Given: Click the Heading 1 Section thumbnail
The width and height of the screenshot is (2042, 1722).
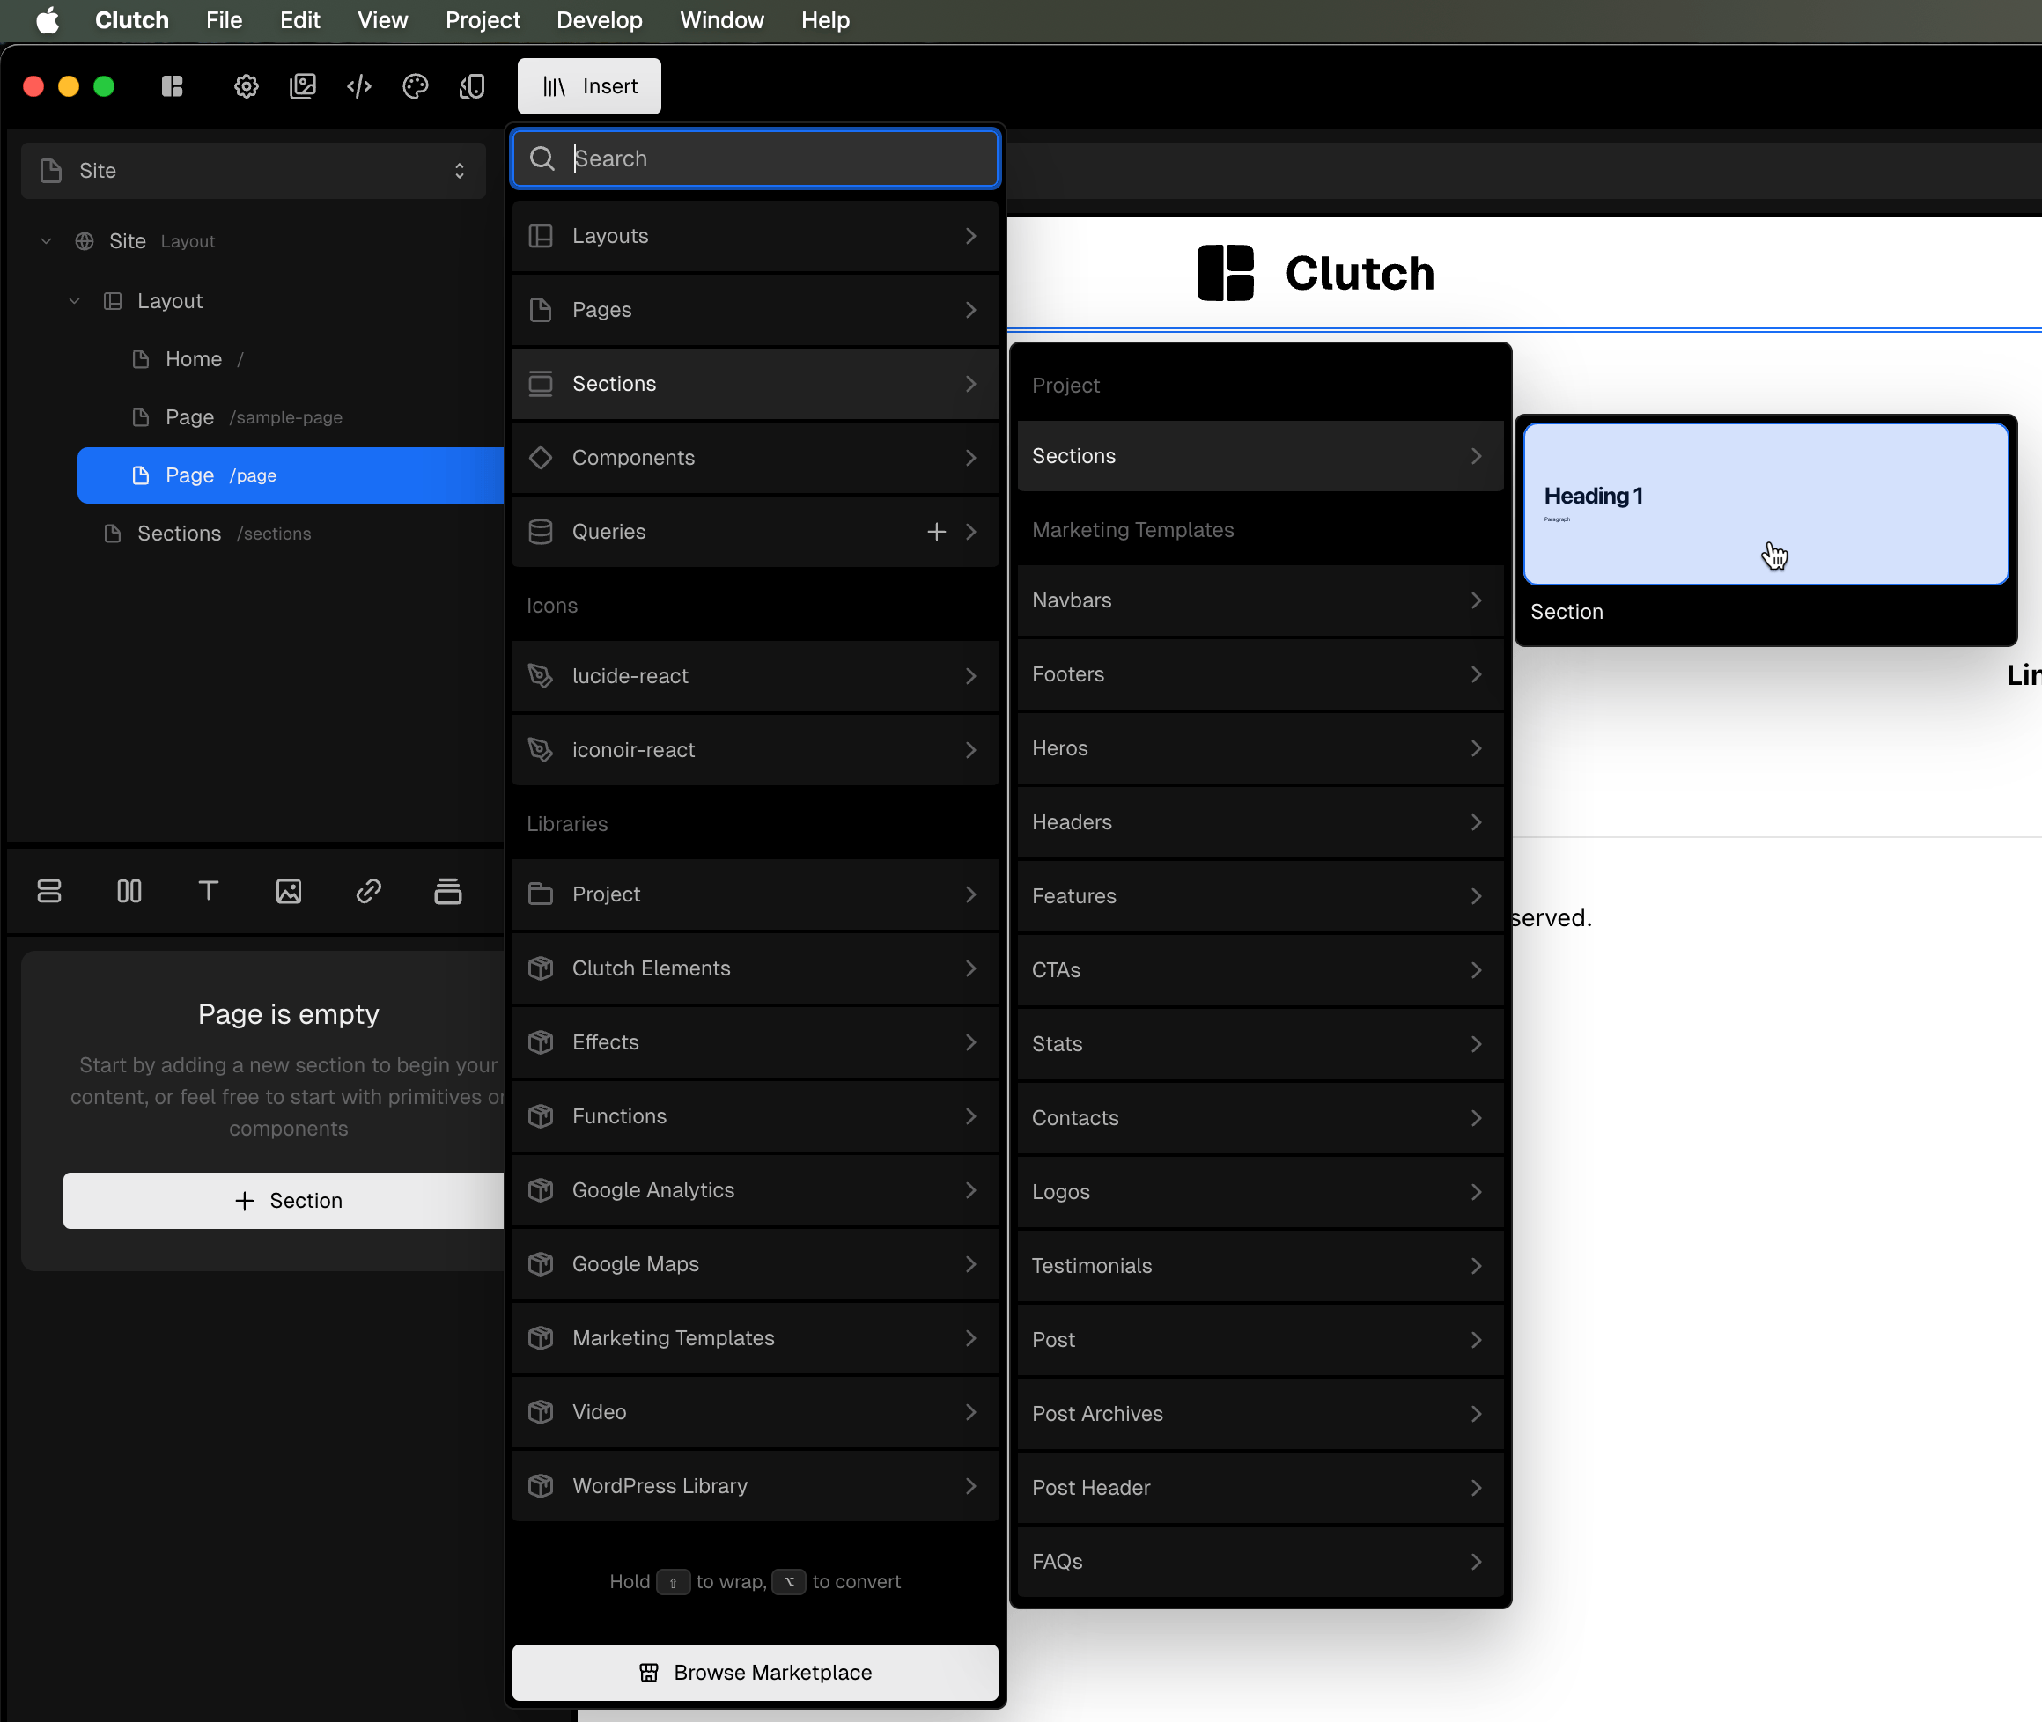Looking at the screenshot, I should coord(1766,504).
